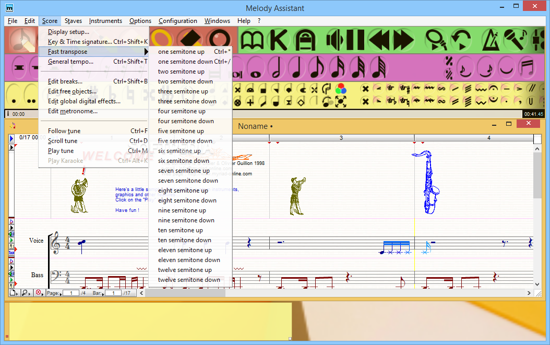This screenshot has width=550, height=345.
Task: Select the eighth note duration
Action: (x=317, y=68)
